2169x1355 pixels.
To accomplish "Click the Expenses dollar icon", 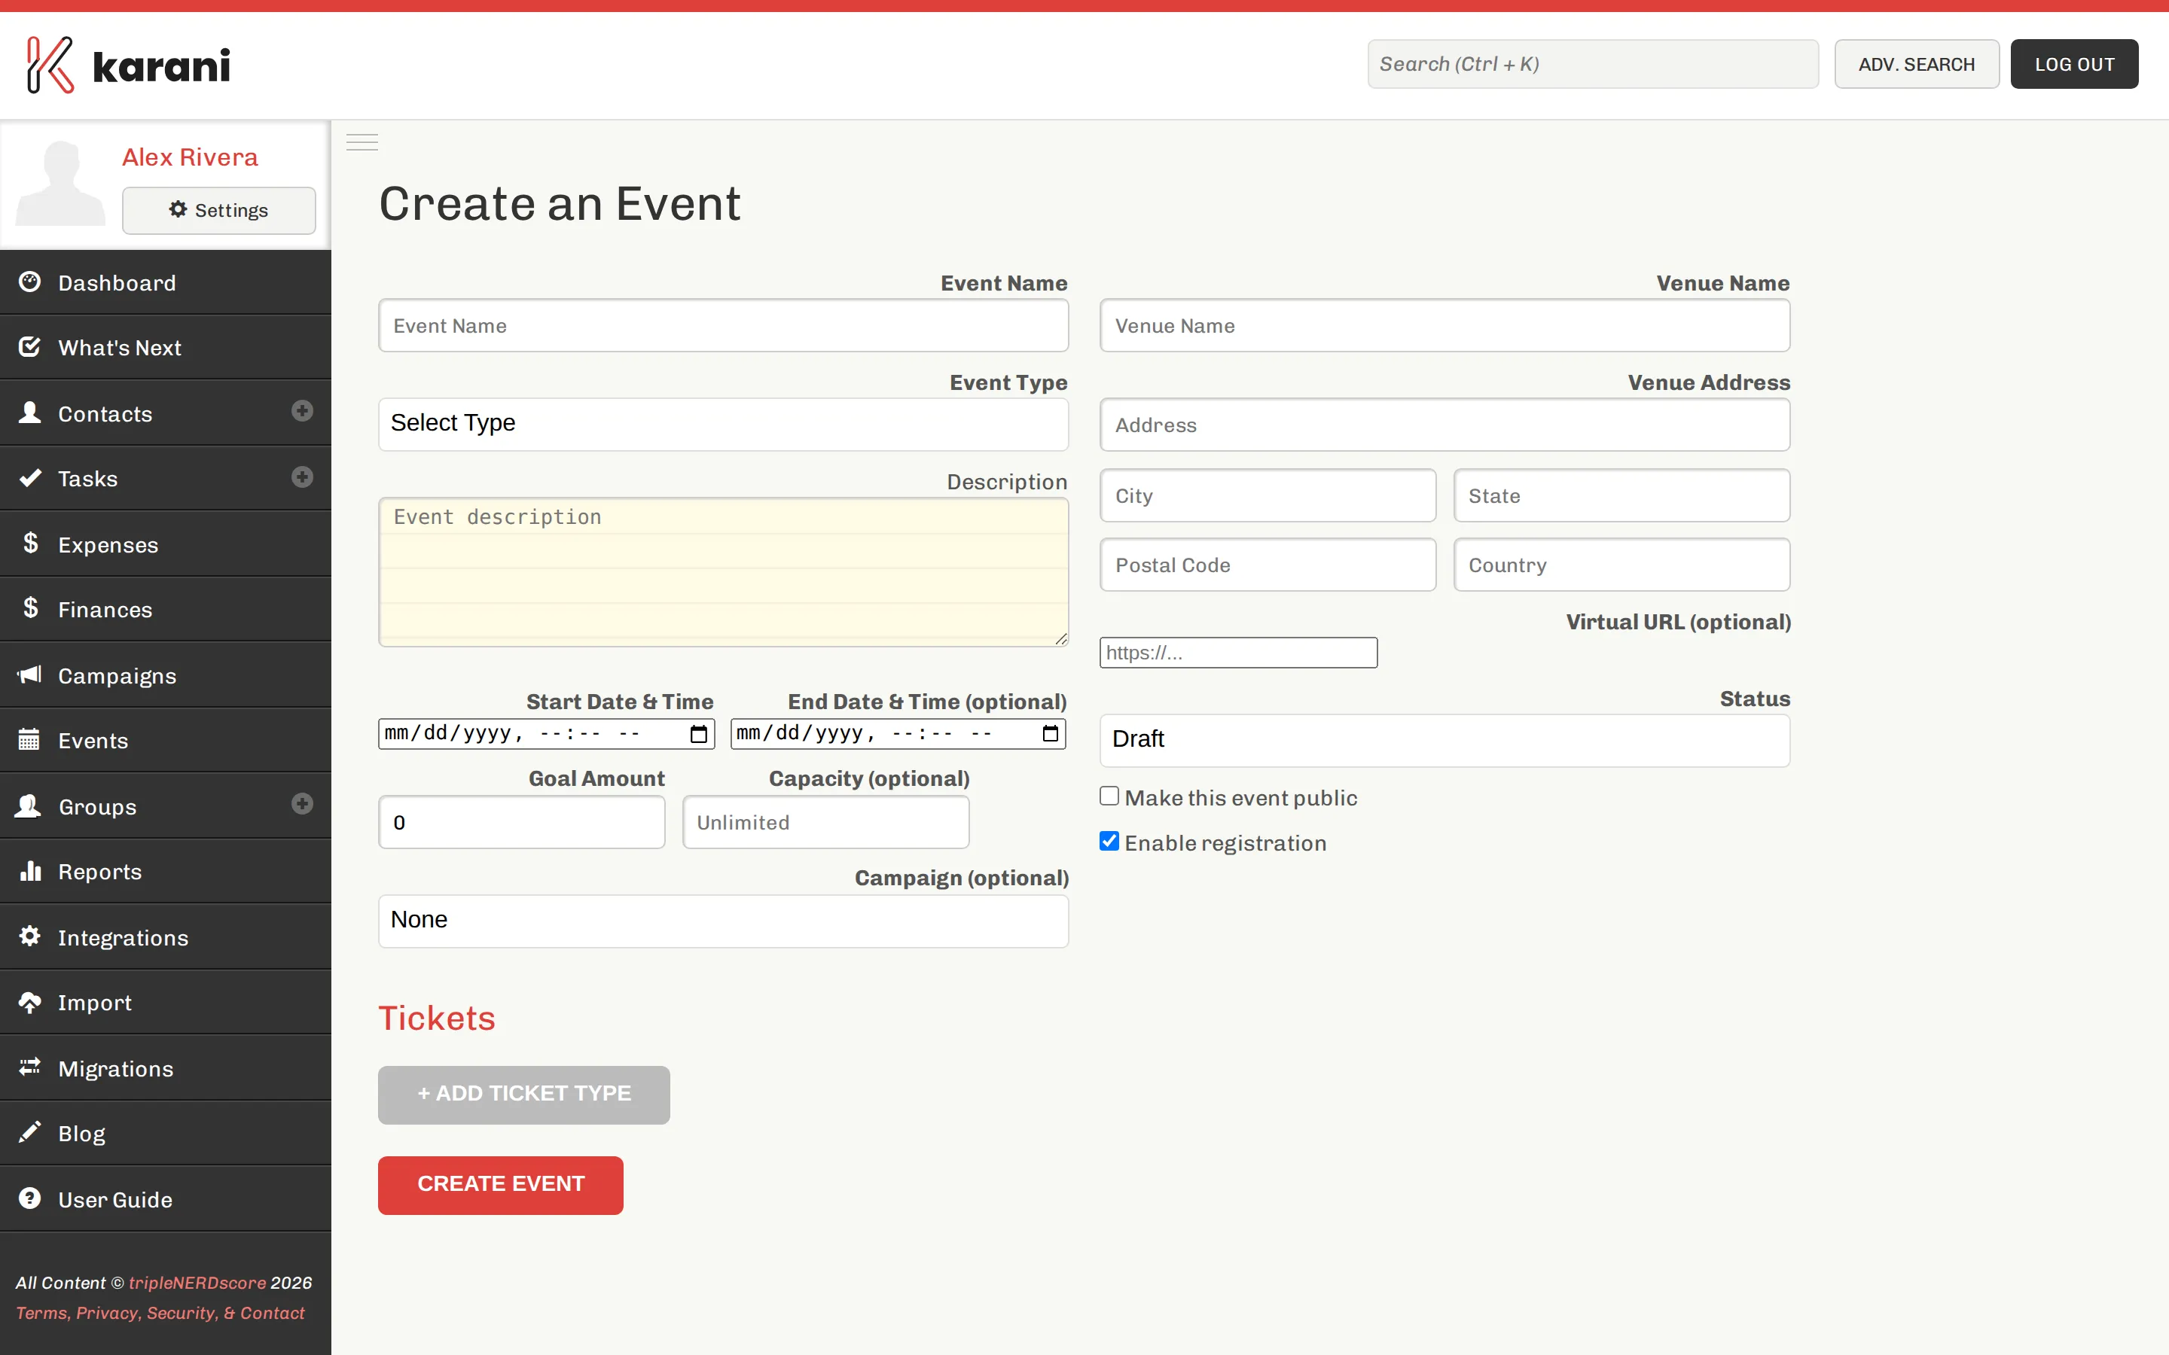I will click(x=29, y=543).
